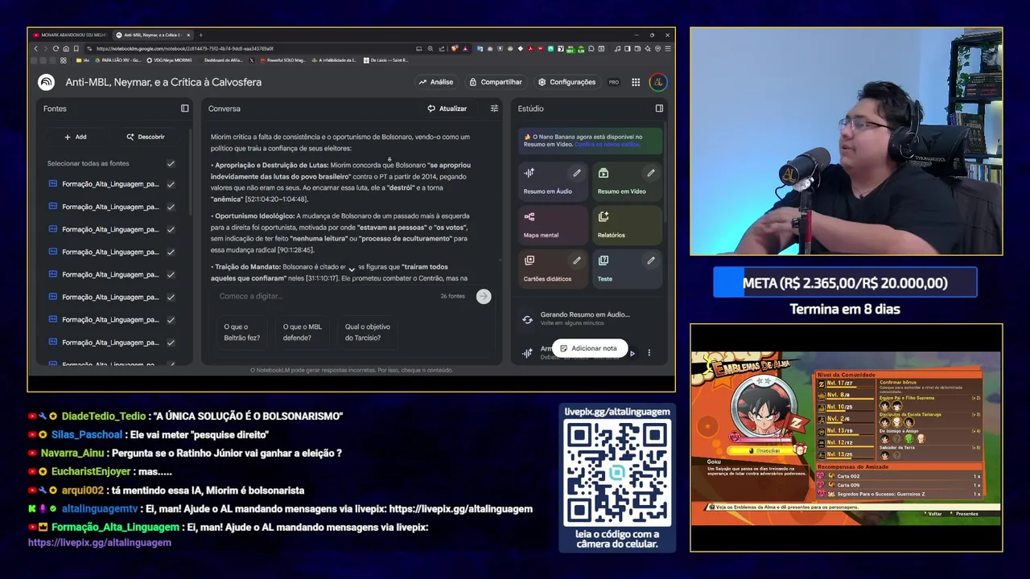The width and height of the screenshot is (1030, 579).
Task: Choose suggestion O que o MBL defende?
Action: (x=303, y=332)
